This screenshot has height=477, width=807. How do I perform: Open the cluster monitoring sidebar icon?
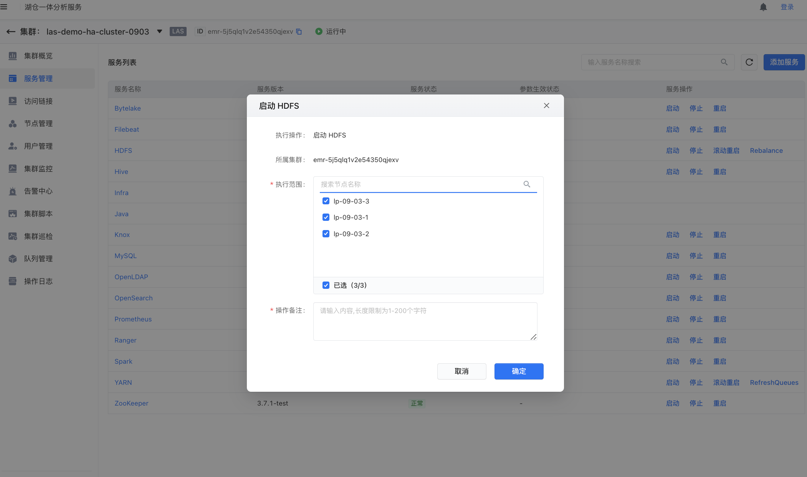pos(13,169)
